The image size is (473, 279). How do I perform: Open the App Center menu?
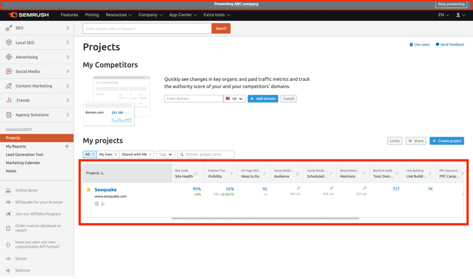(x=183, y=15)
